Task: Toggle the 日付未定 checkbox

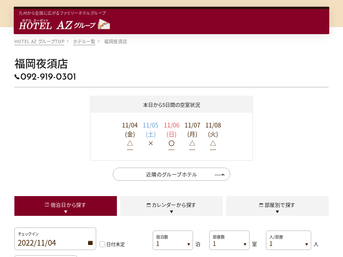Action: click(102, 244)
